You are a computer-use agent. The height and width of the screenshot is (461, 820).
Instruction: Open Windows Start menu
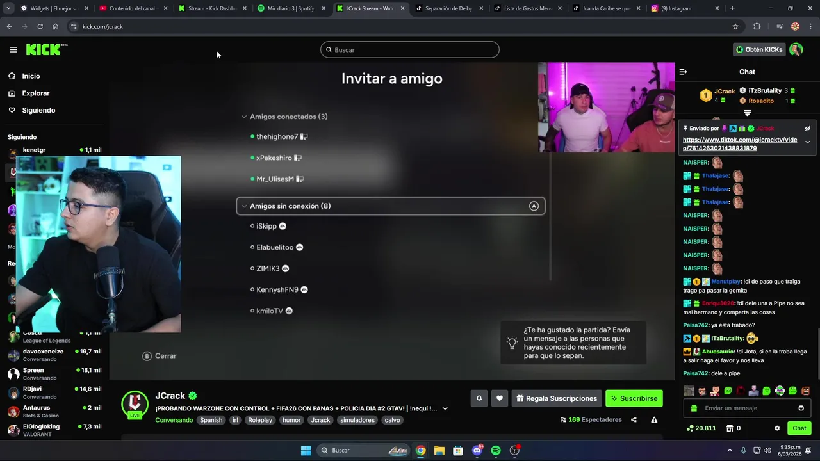[x=306, y=450]
